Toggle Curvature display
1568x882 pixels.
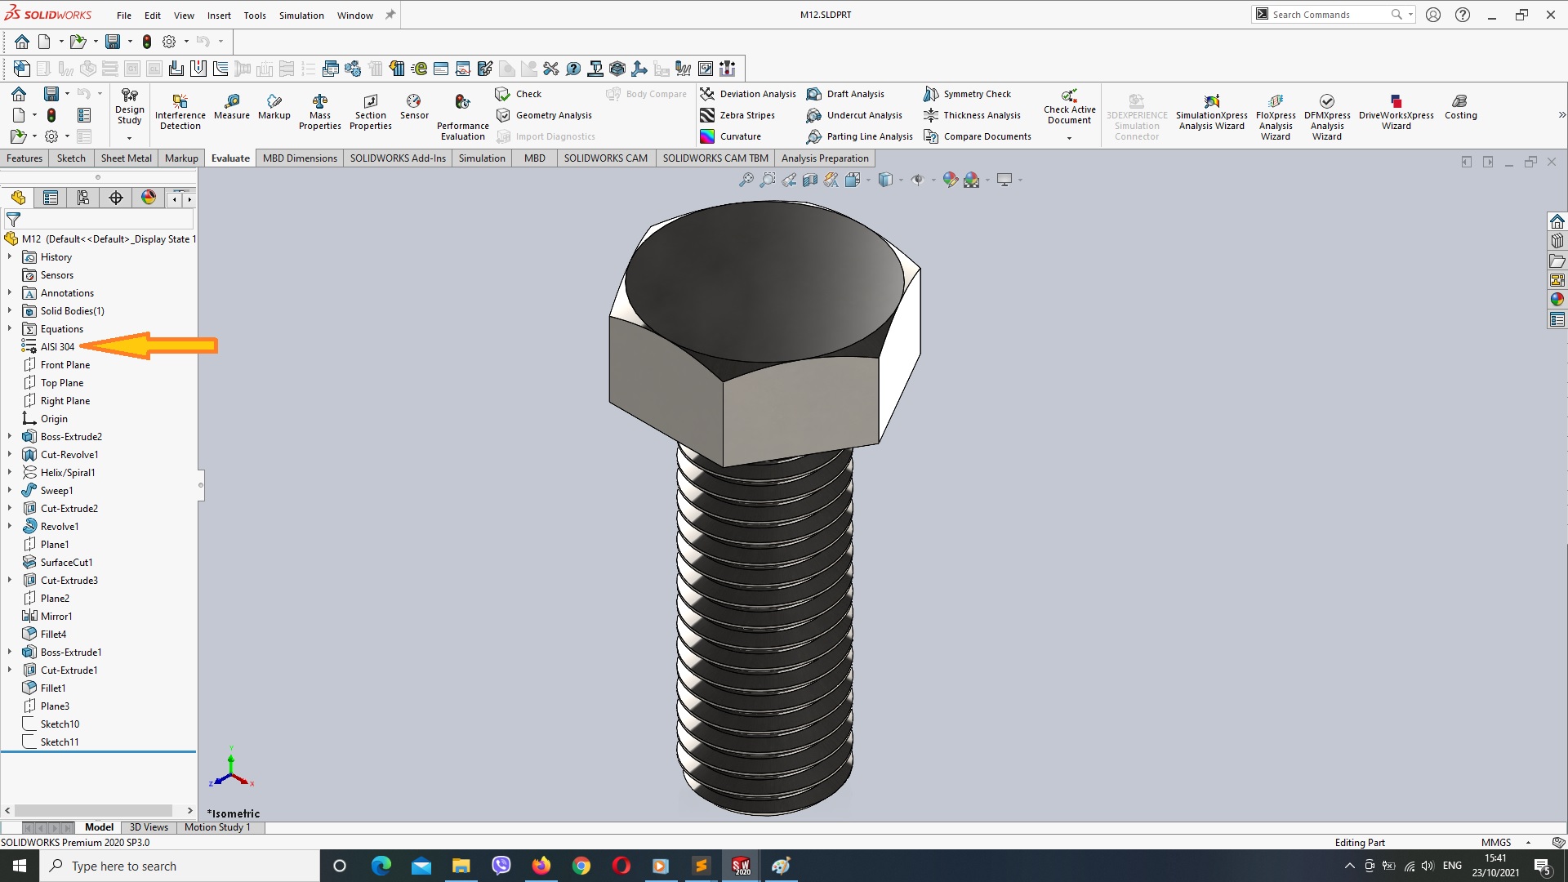[x=731, y=136]
